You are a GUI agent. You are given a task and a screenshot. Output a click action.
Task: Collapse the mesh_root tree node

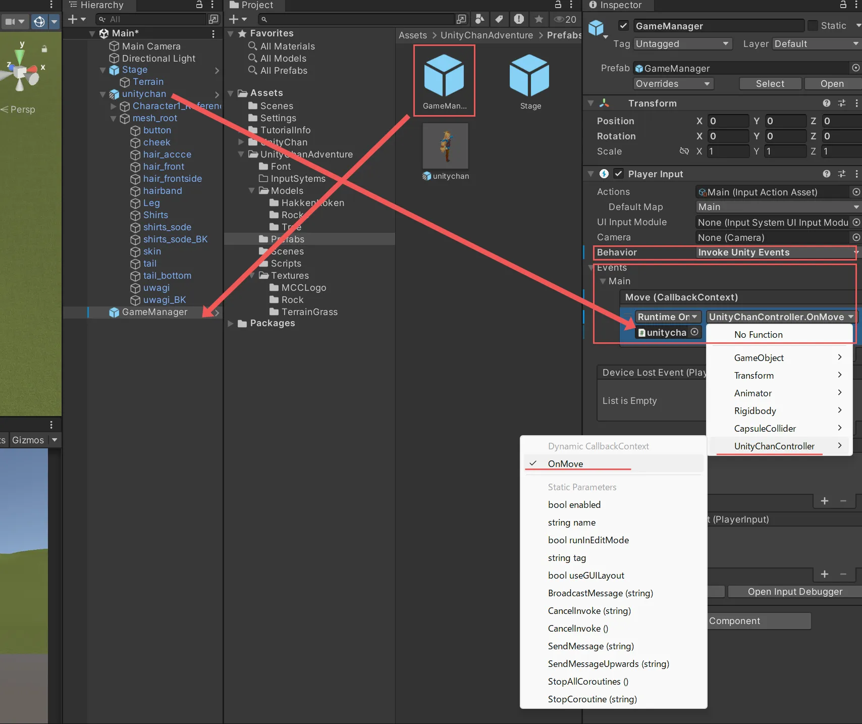pos(114,118)
